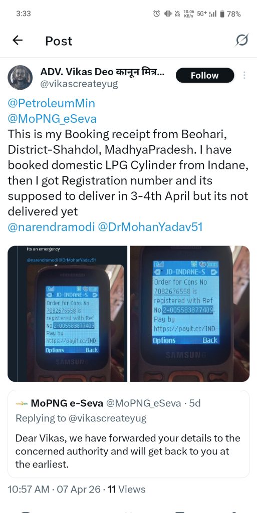Viewport: 257px width, 513px height.
Task: Tap the MoPNG e-Seva logo avatar
Action: pos(22,403)
